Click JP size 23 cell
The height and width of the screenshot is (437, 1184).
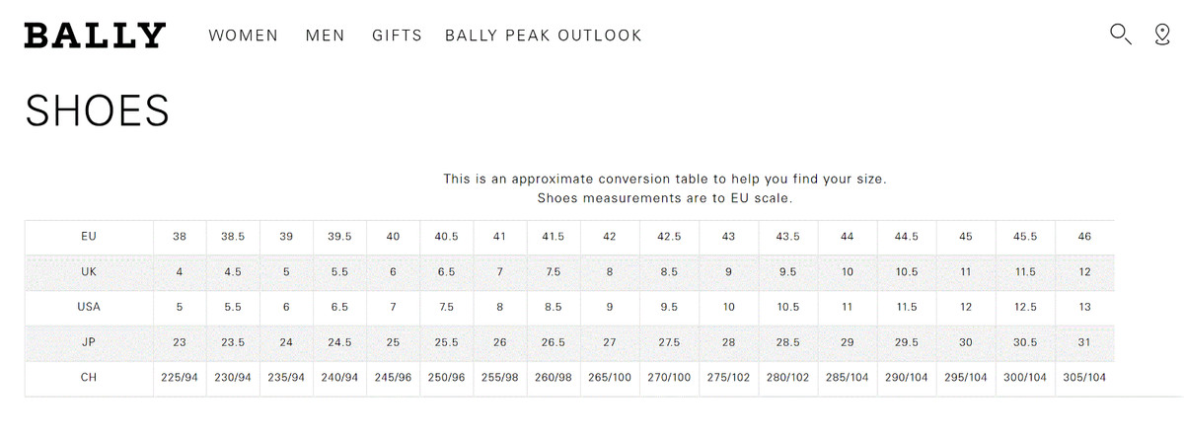coord(180,343)
